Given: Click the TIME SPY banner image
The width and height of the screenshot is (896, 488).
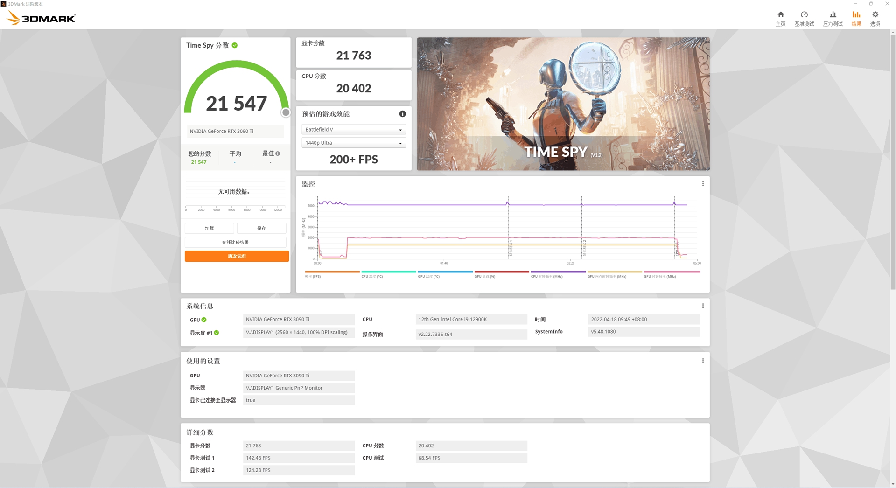Looking at the screenshot, I should (563, 104).
